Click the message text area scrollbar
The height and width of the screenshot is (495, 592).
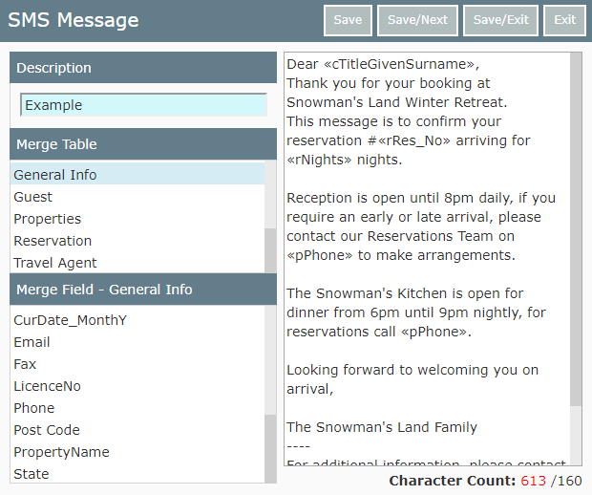(576, 229)
